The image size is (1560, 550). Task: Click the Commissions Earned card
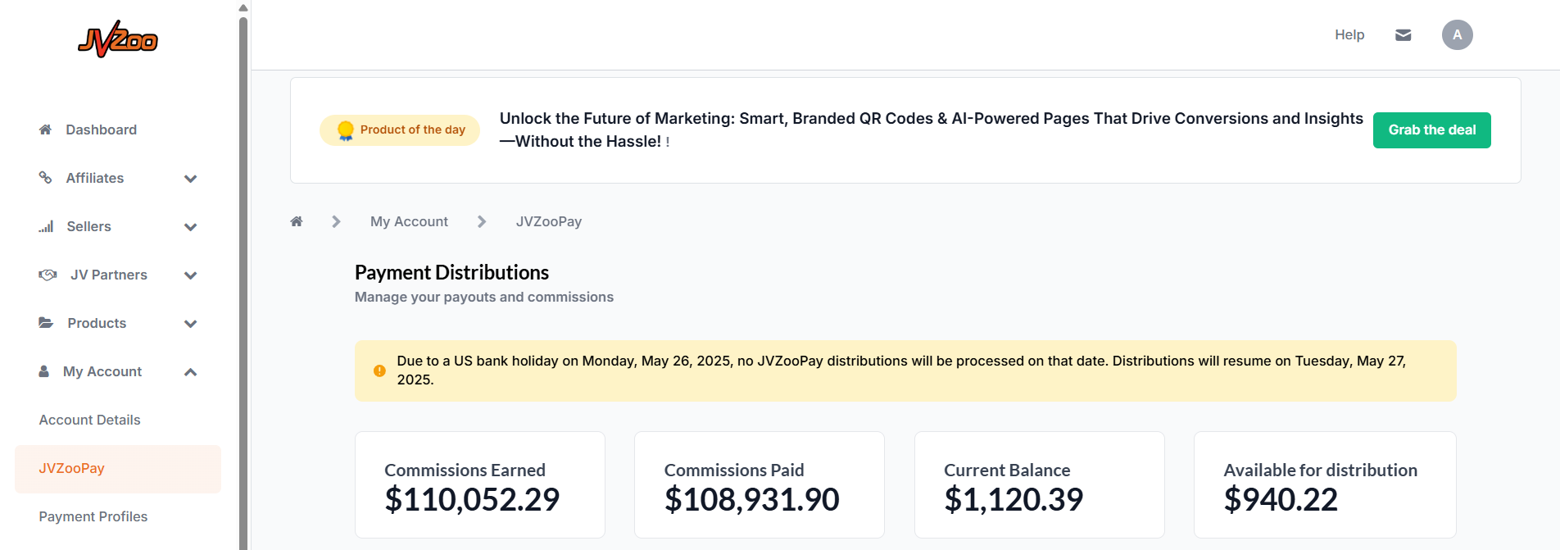click(x=480, y=484)
